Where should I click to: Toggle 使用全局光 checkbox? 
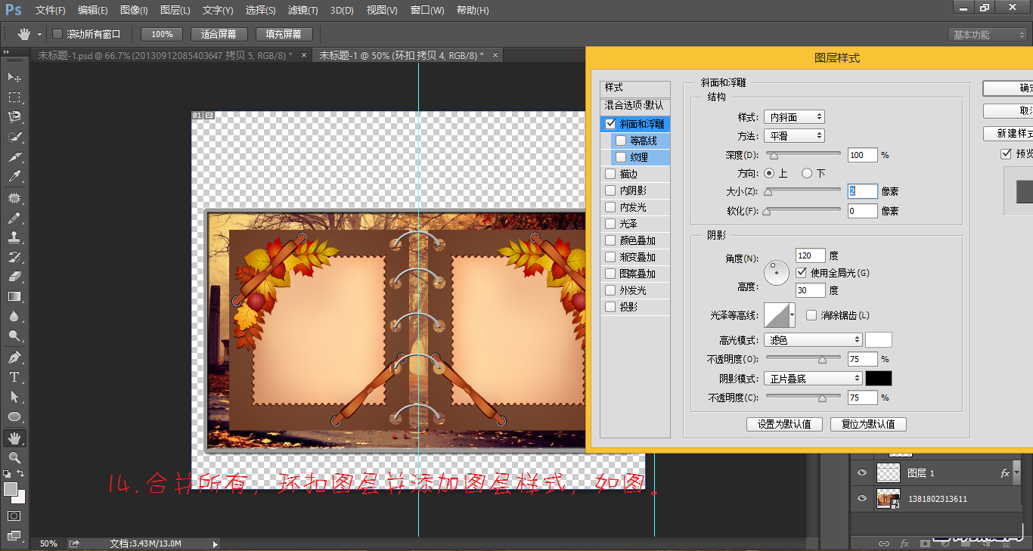(x=802, y=272)
